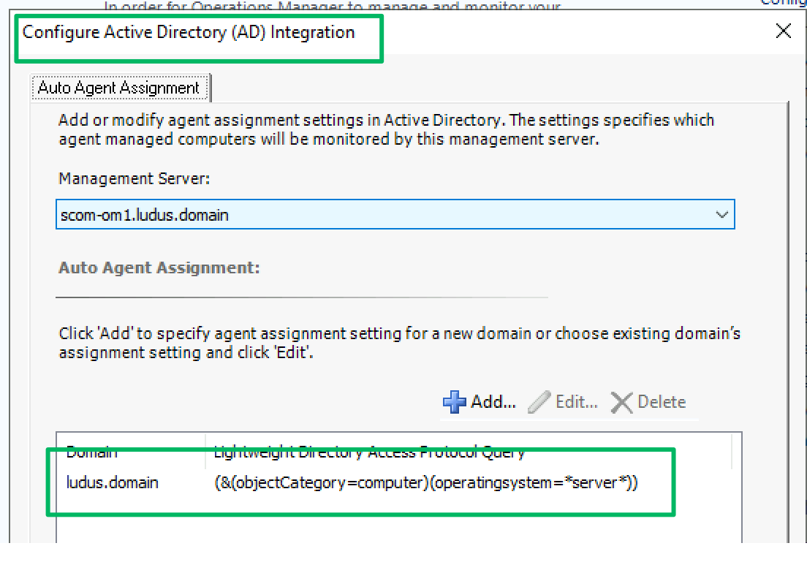The height and width of the screenshot is (573, 807).
Task: Choose the Delete text button
Action: 662,402
